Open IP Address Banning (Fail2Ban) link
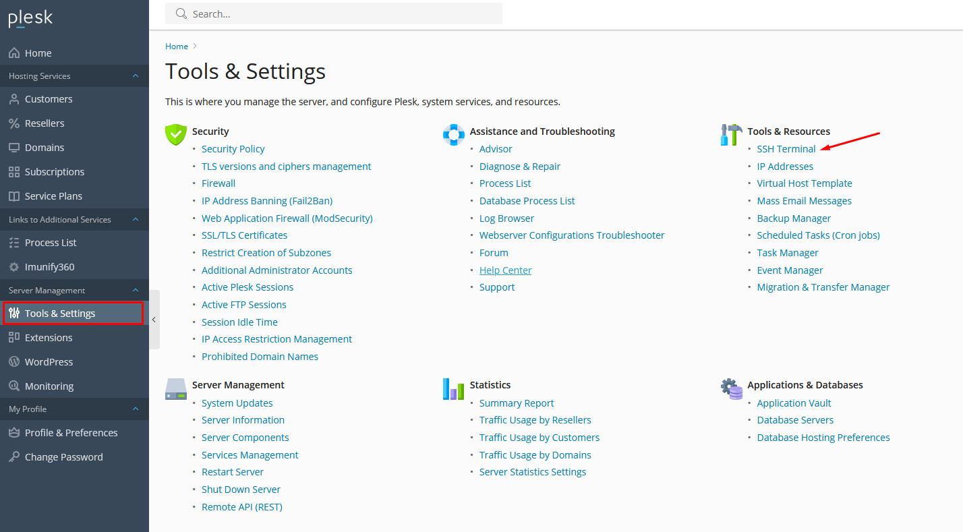The width and height of the screenshot is (963, 532). click(x=267, y=200)
